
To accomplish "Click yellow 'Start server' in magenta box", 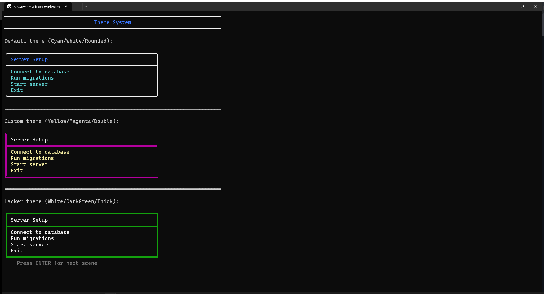I will pyautogui.click(x=29, y=164).
